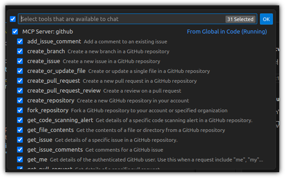The image size is (285, 178).
Task: Uncheck the MCP Server: github checkbox
Action: 15,32
